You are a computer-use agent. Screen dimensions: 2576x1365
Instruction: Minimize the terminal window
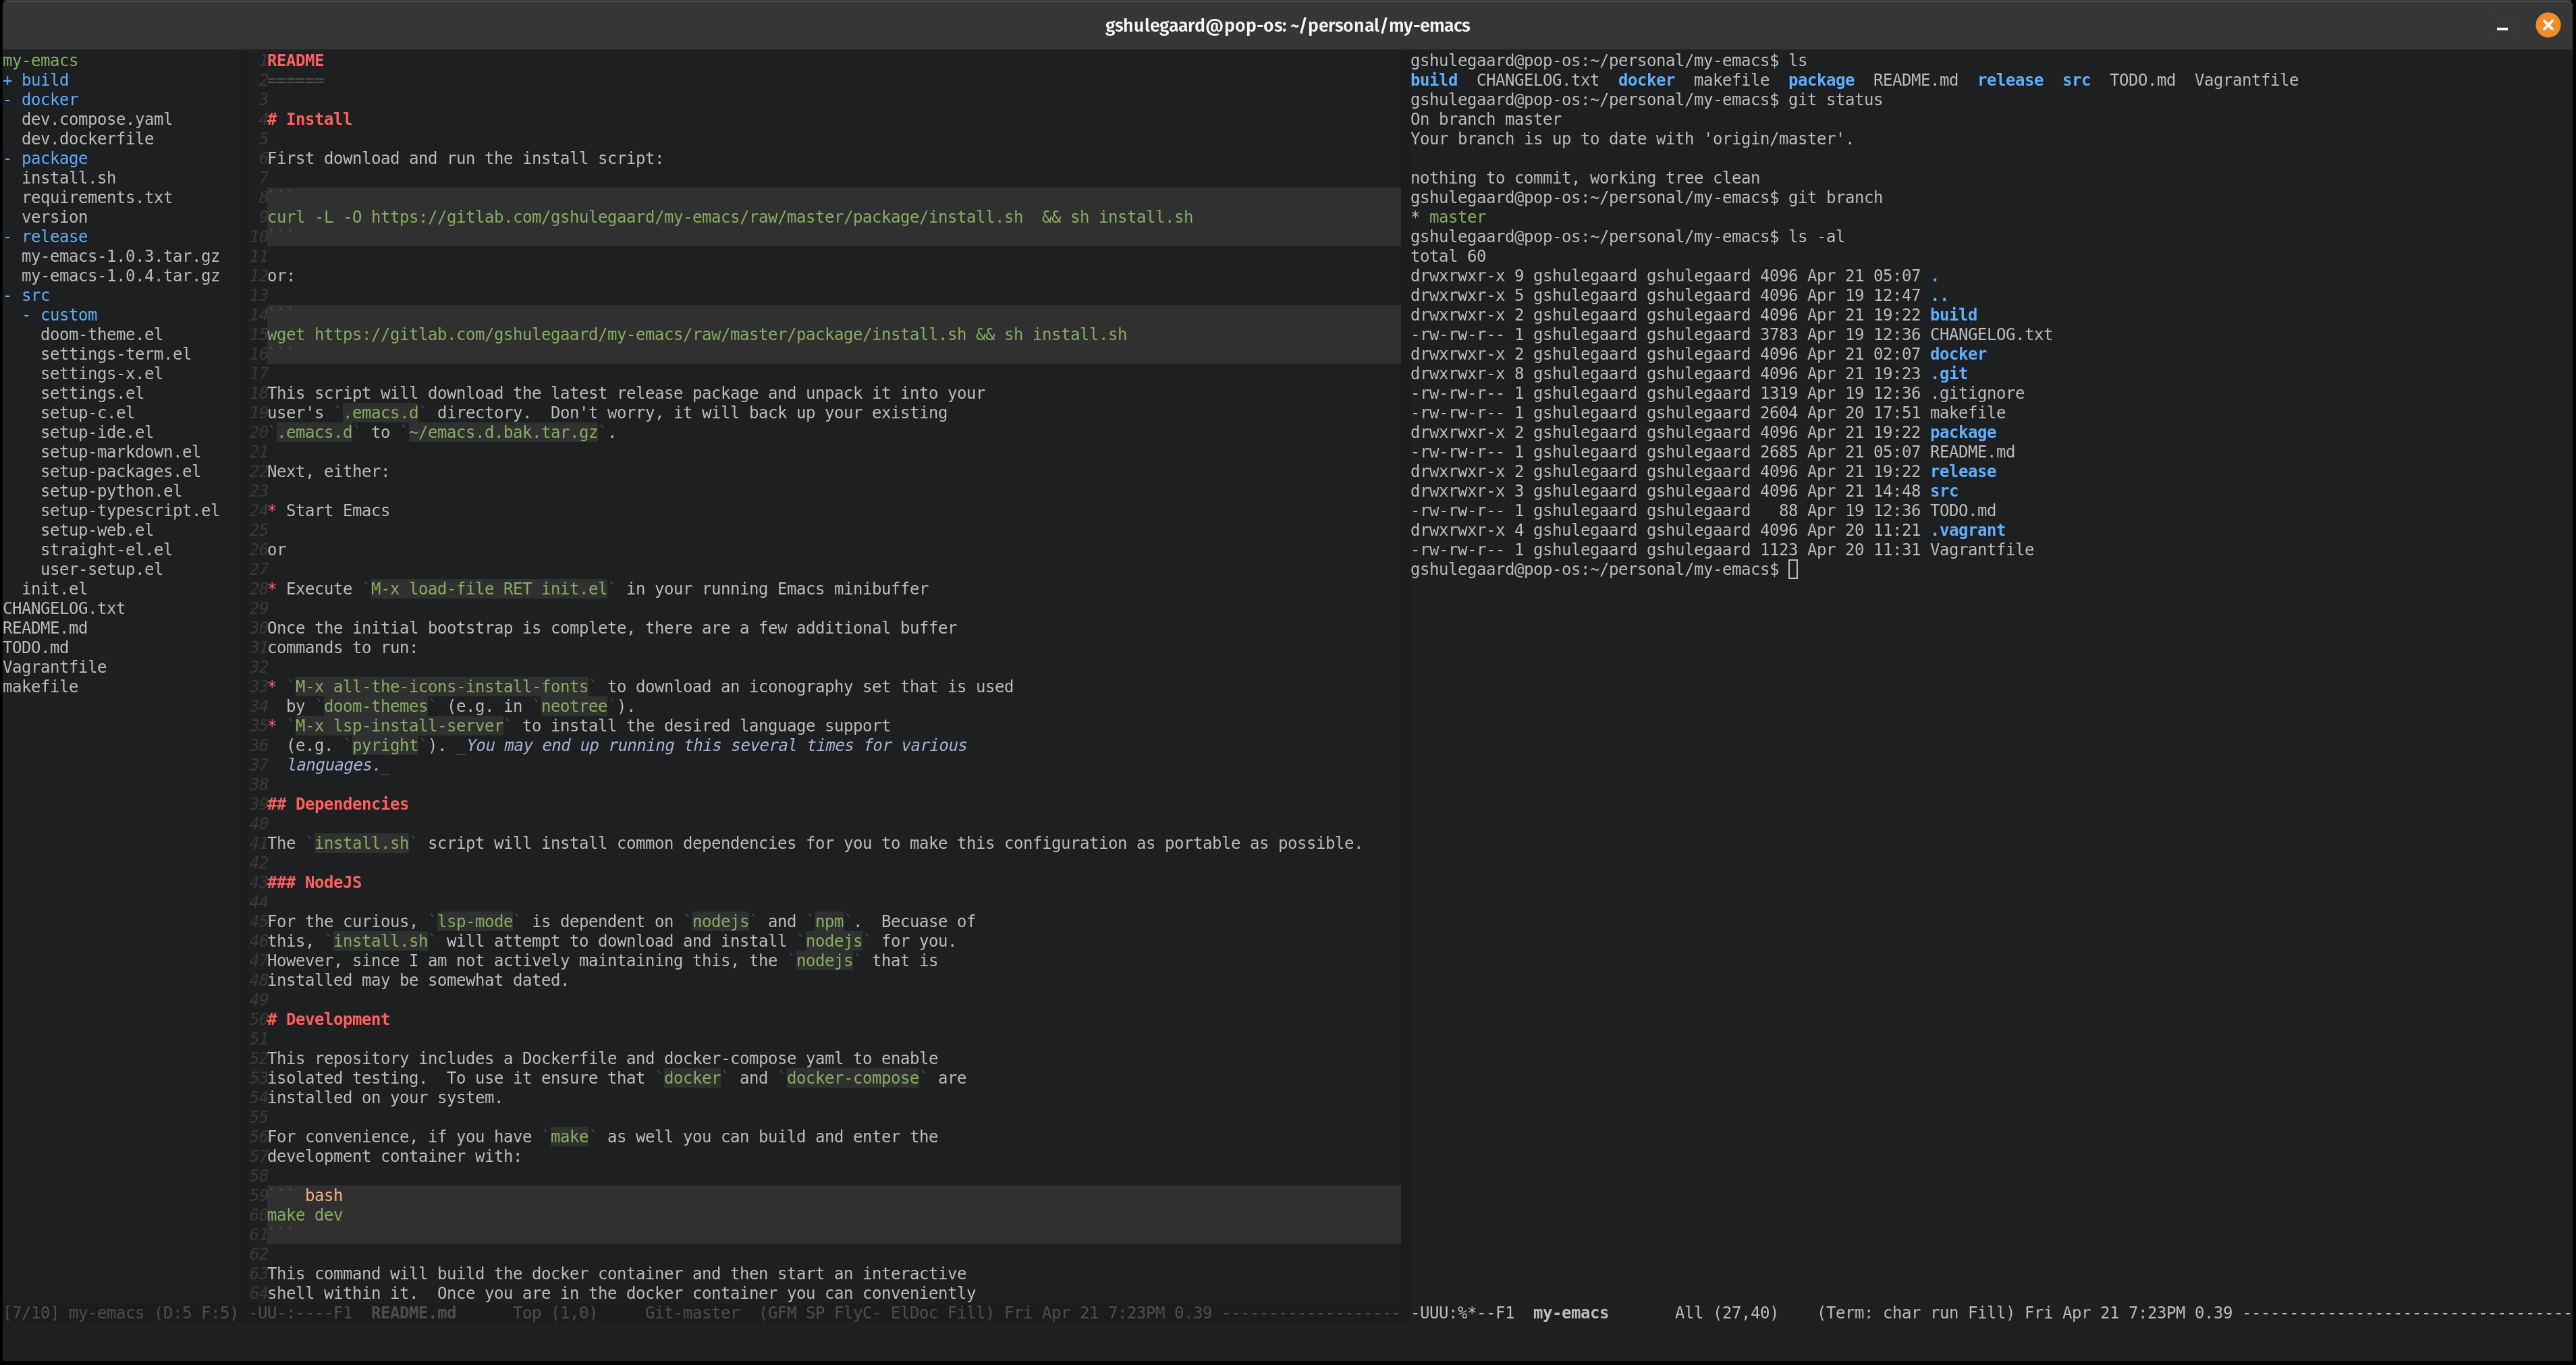click(2502, 27)
